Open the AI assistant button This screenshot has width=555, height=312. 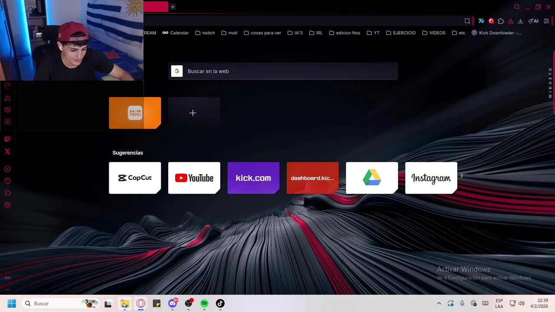[533, 21]
